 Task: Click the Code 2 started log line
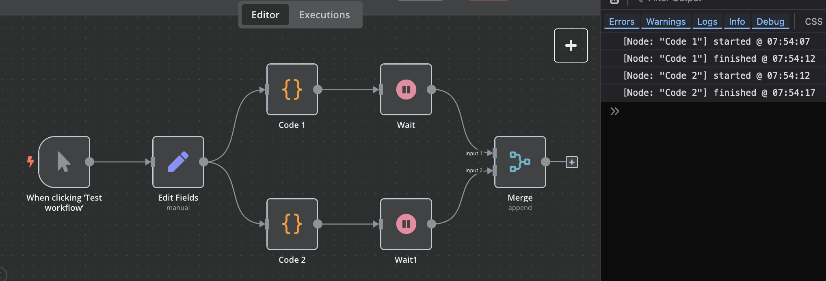[714, 76]
